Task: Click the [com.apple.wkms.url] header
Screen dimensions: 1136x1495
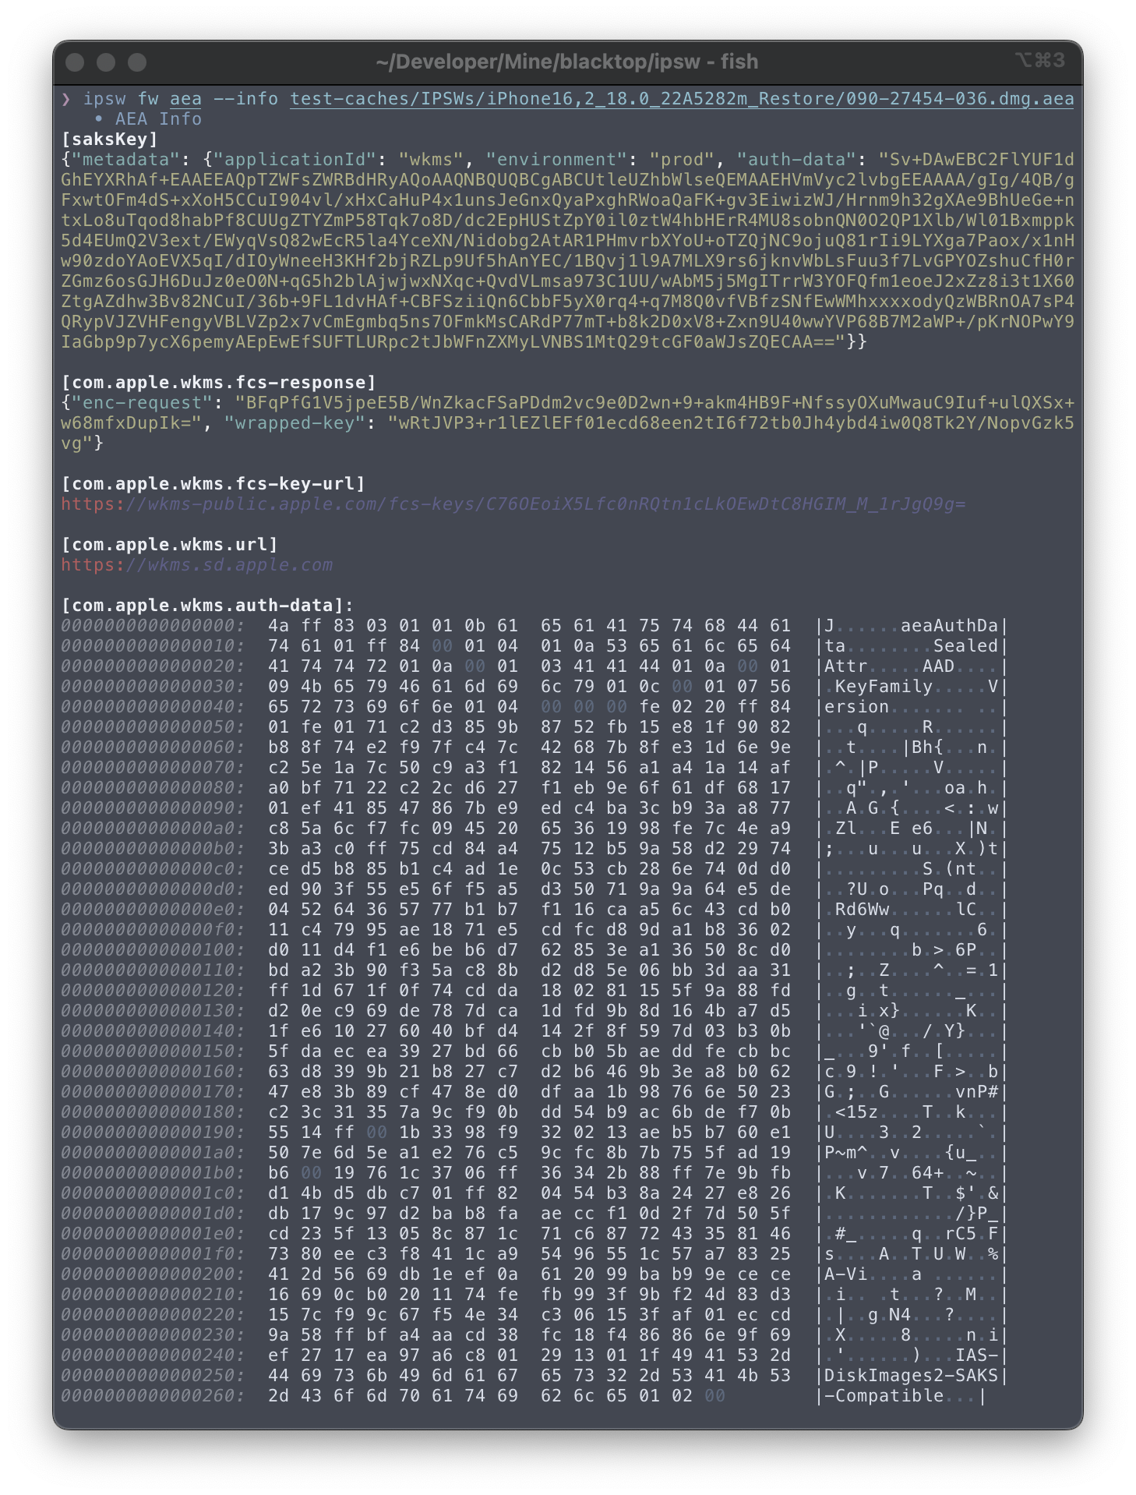Action: click(x=169, y=545)
